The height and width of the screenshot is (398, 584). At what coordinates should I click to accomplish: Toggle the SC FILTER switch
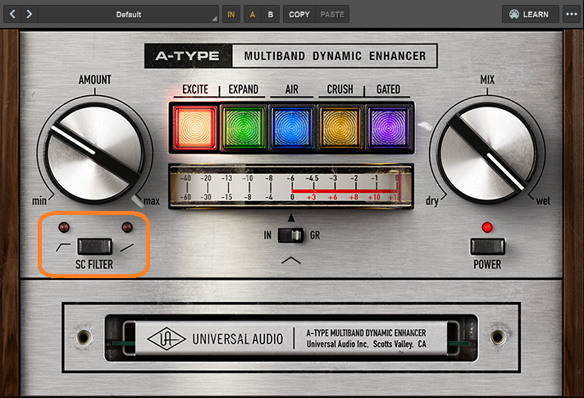point(94,246)
